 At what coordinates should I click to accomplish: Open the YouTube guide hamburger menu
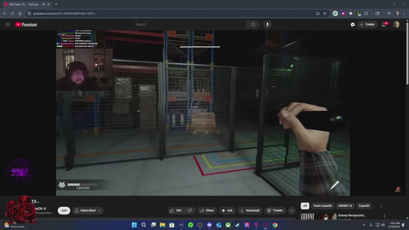(8, 24)
